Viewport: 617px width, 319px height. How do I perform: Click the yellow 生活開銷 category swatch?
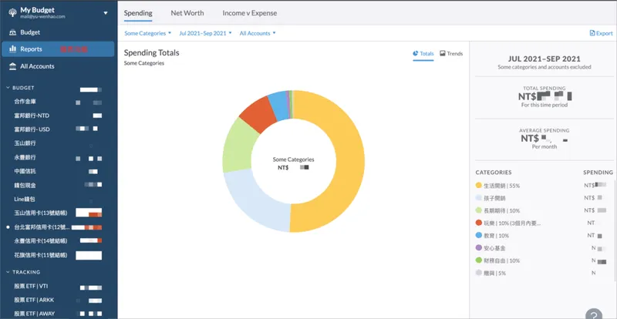tap(479, 186)
